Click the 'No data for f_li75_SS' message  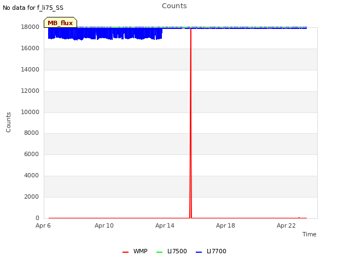point(33,8)
